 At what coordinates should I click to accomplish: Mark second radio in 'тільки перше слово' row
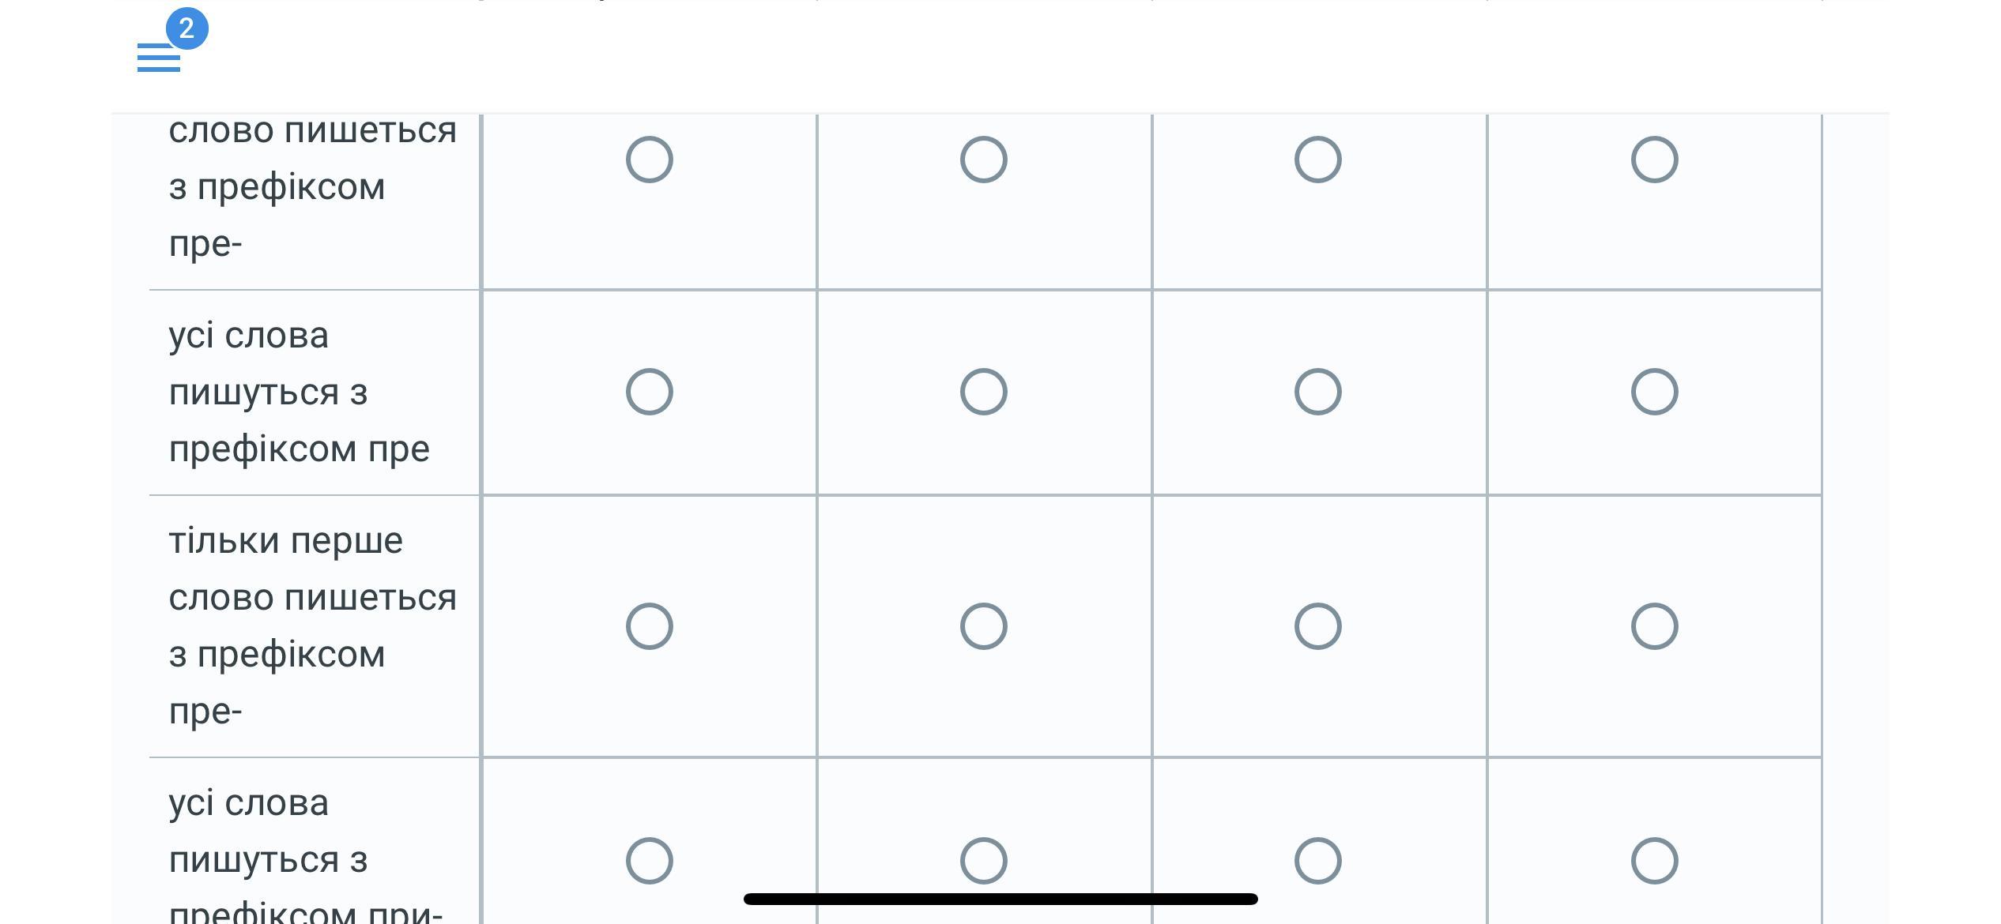(984, 626)
